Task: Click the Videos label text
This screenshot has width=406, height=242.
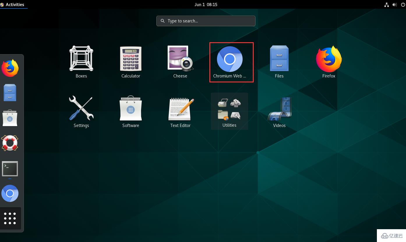Action: (x=279, y=126)
